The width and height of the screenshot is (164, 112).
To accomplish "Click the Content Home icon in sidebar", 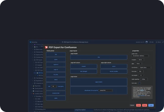I will 33,91.
